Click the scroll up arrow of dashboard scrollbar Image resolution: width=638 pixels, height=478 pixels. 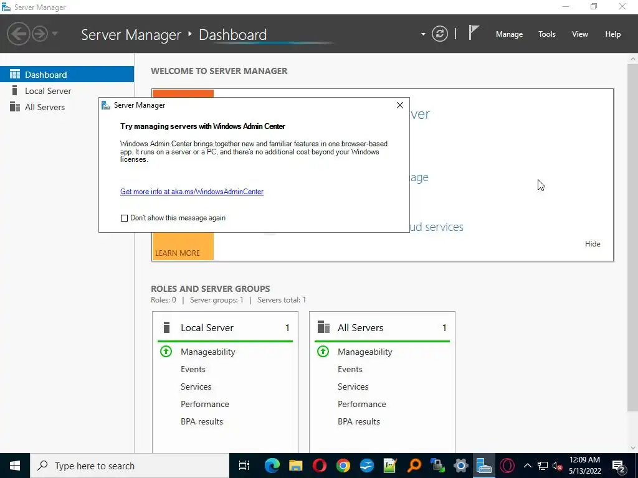pos(633,59)
